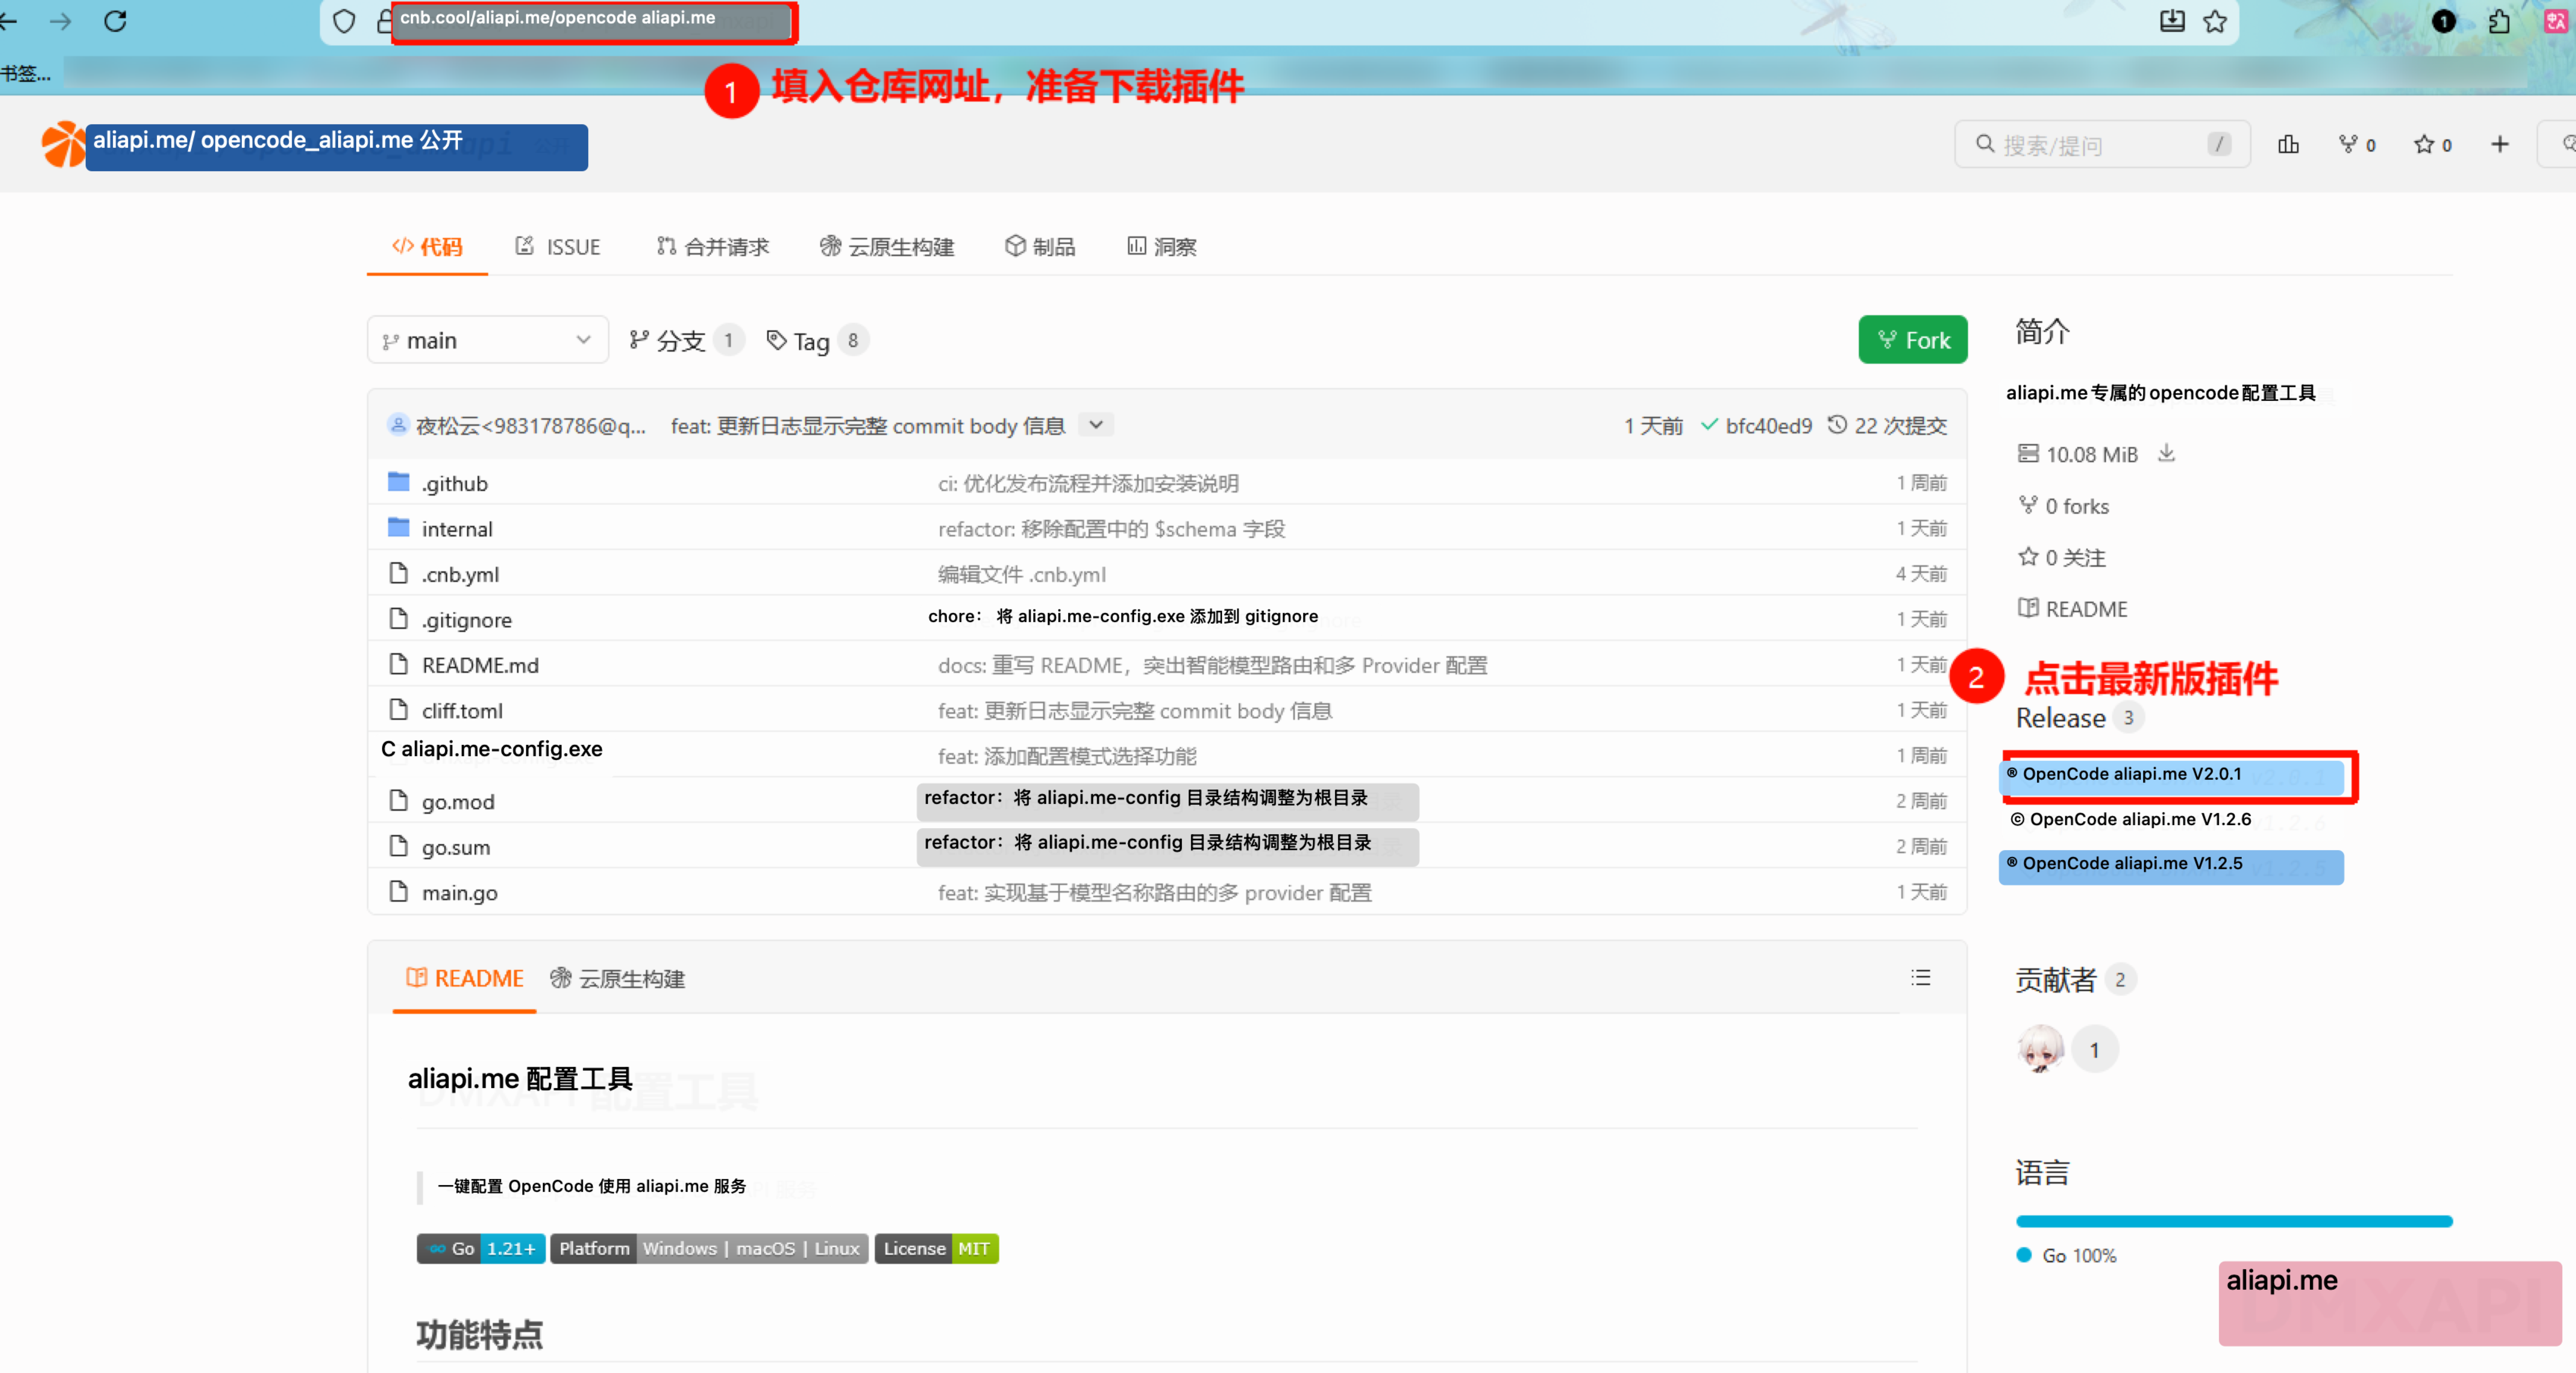
Task: Click the green check build status icon
Action: pos(1709,425)
